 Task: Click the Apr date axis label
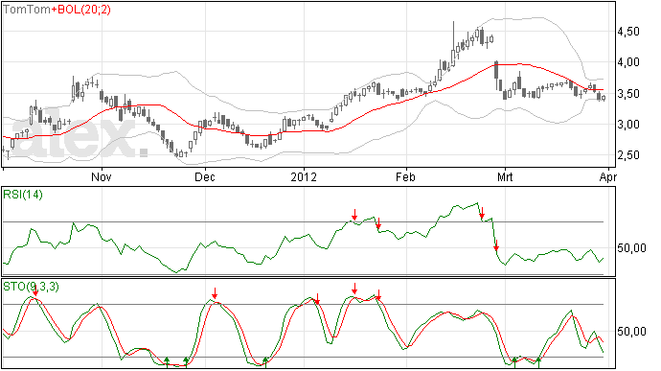[x=608, y=176]
